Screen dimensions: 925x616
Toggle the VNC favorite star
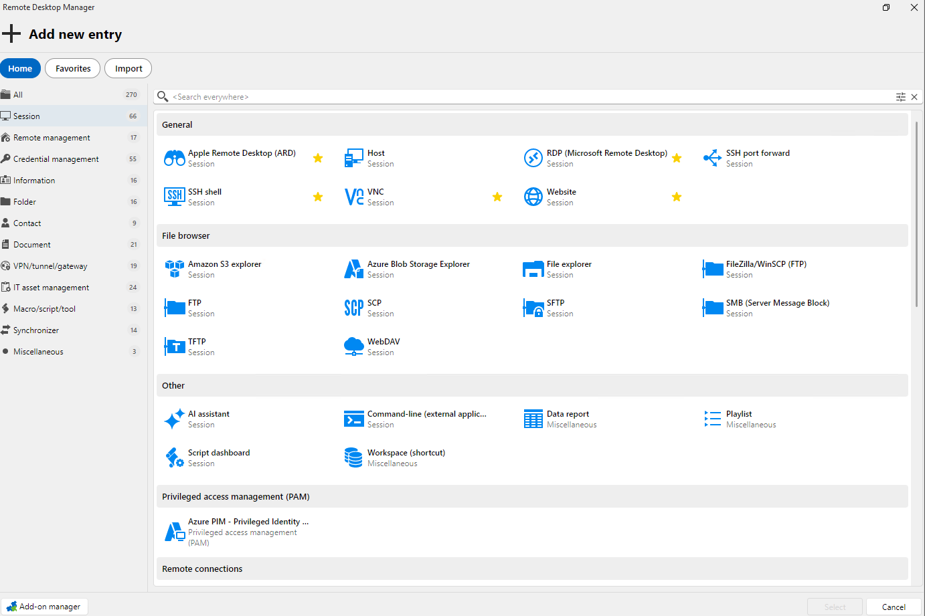click(x=497, y=197)
